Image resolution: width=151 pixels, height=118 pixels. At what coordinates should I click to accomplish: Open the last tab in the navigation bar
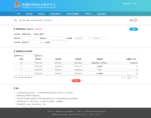pos(101,14)
